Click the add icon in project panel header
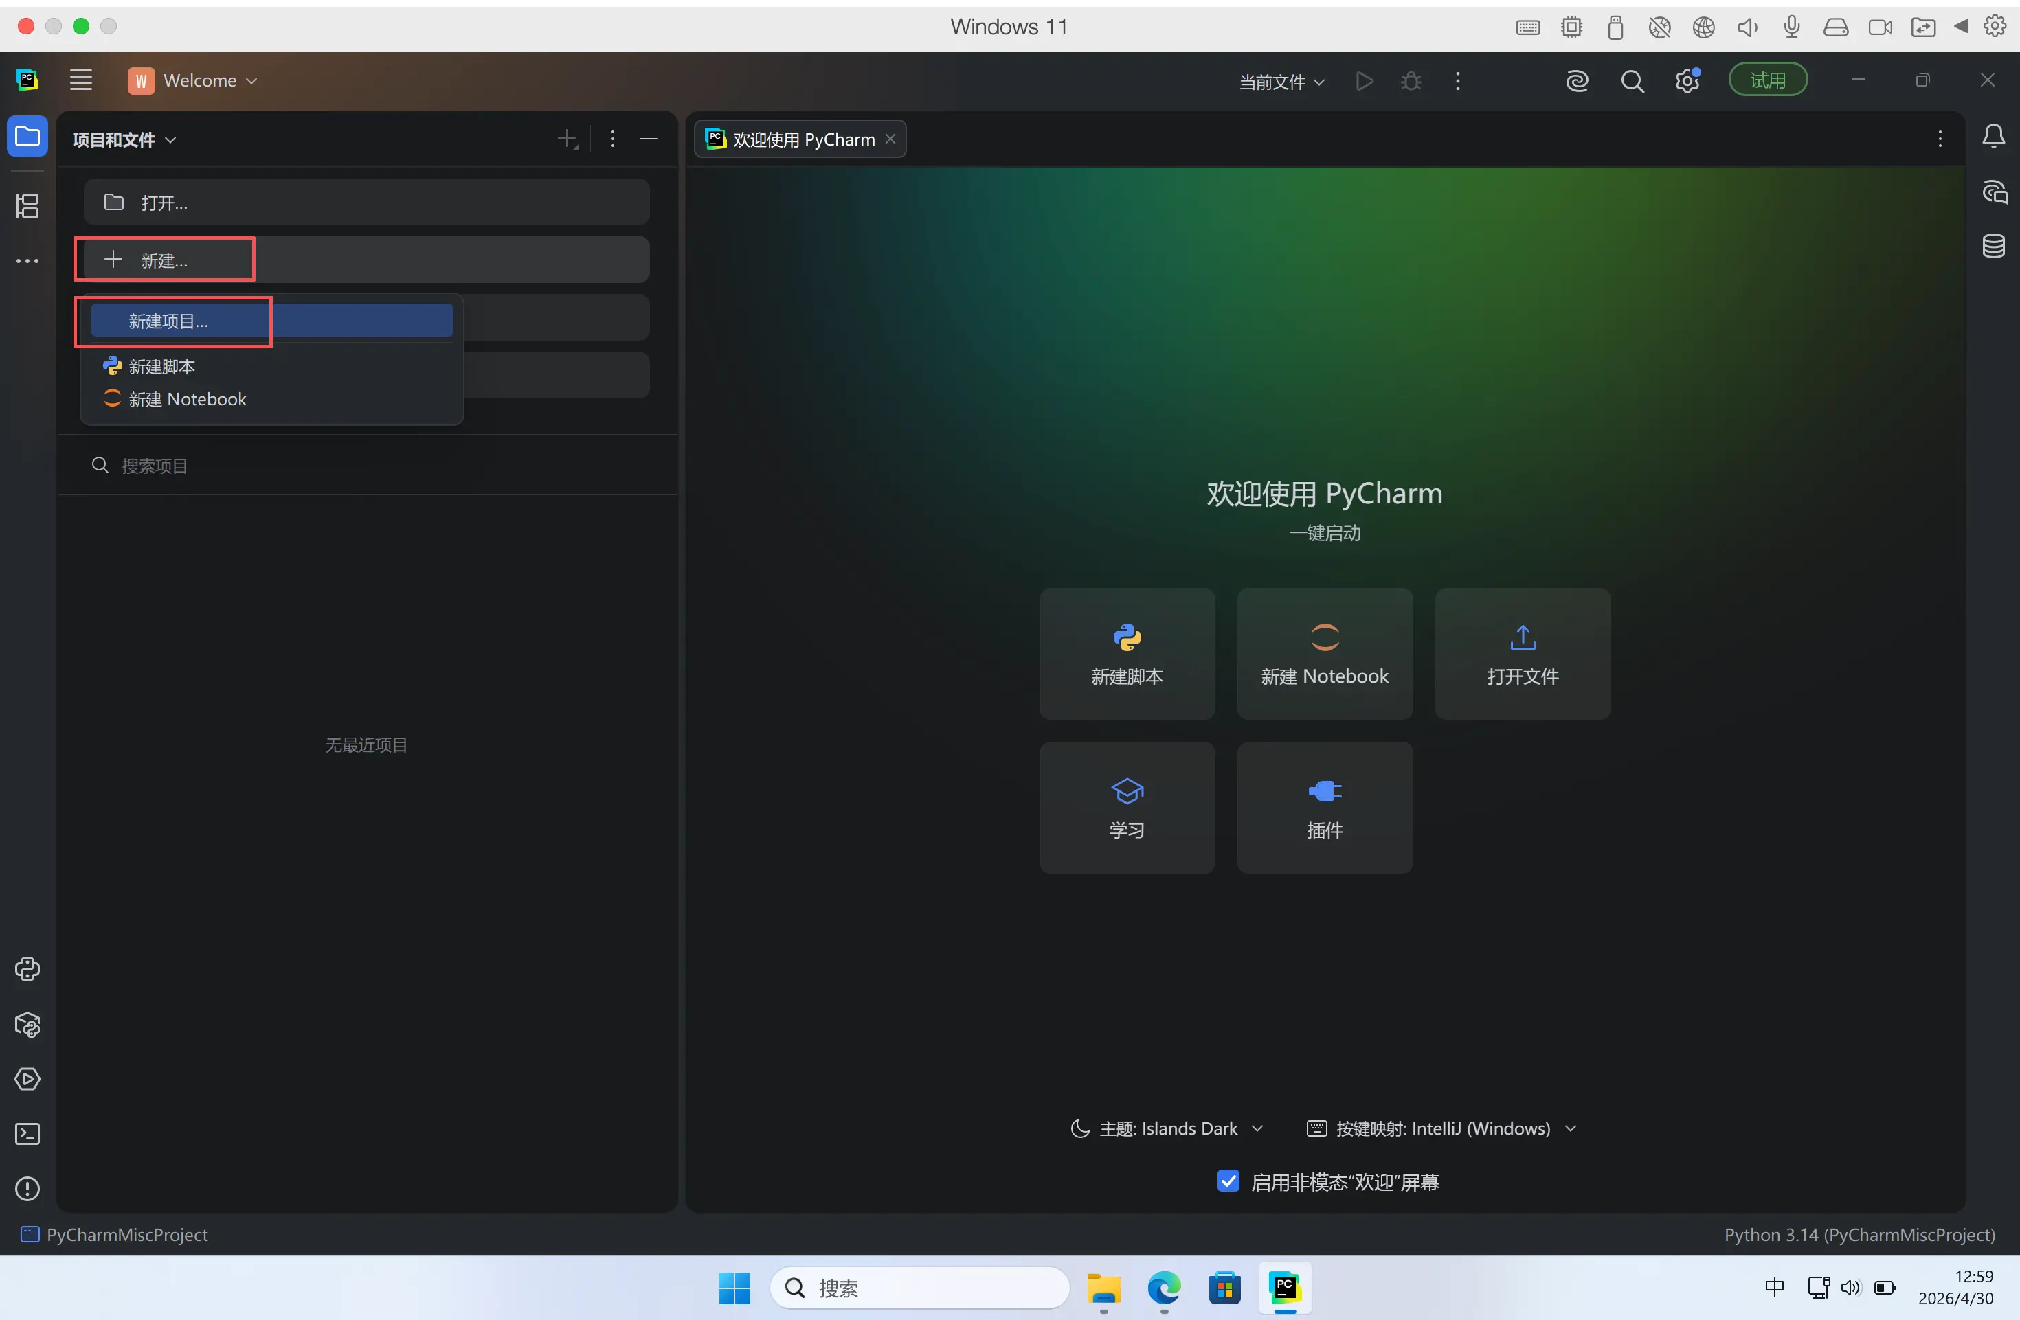Image resolution: width=2020 pixels, height=1320 pixels. point(568,139)
